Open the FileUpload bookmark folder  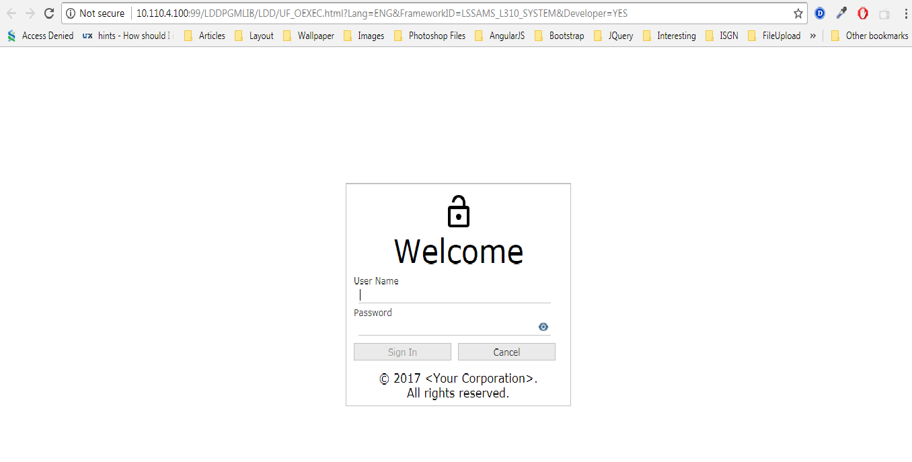774,36
